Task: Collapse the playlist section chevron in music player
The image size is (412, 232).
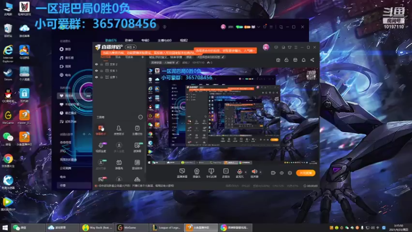Action: coord(89,134)
